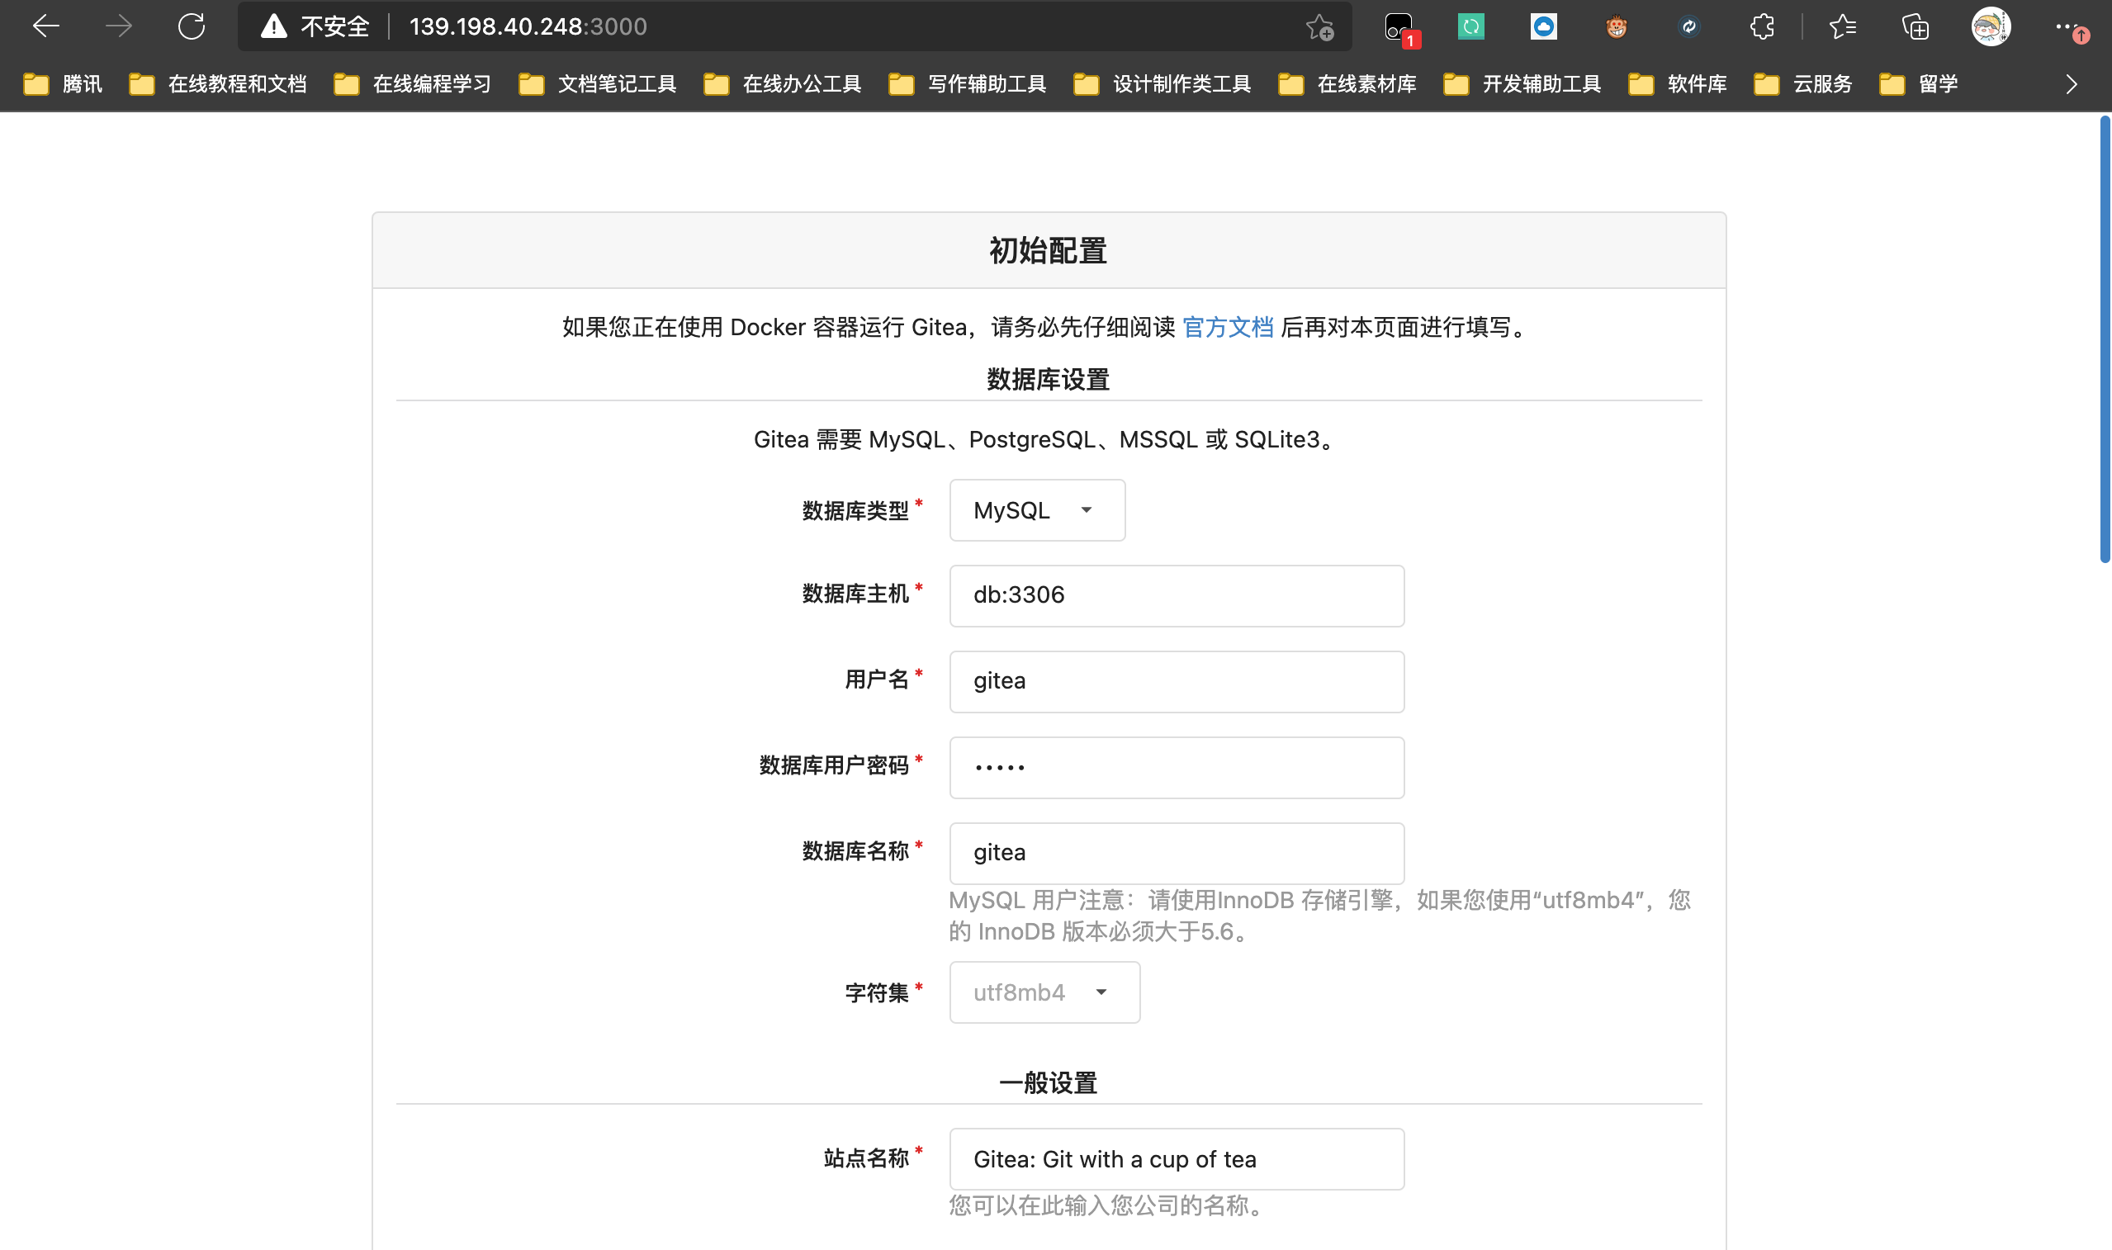This screenshot has width=2112, height=1250.
Task: Open the blue cloud extension icon
Action: (1544, 27)
